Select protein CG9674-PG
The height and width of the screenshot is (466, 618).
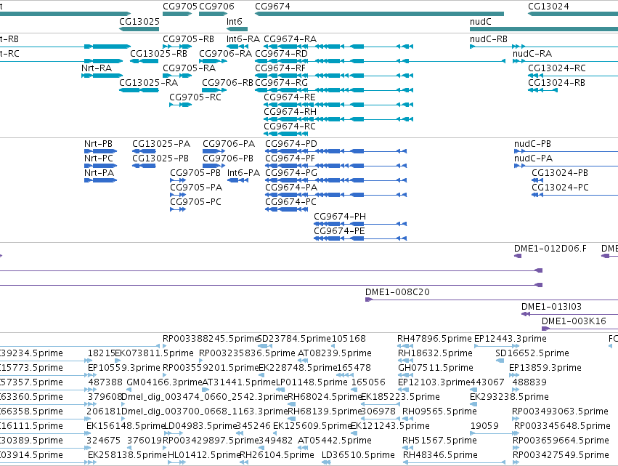pyautogui.click(x=291, y=173)
